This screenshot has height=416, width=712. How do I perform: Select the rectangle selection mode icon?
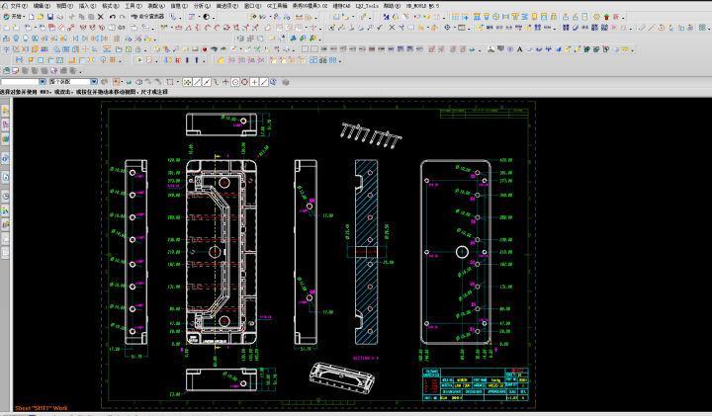[169, 82]
